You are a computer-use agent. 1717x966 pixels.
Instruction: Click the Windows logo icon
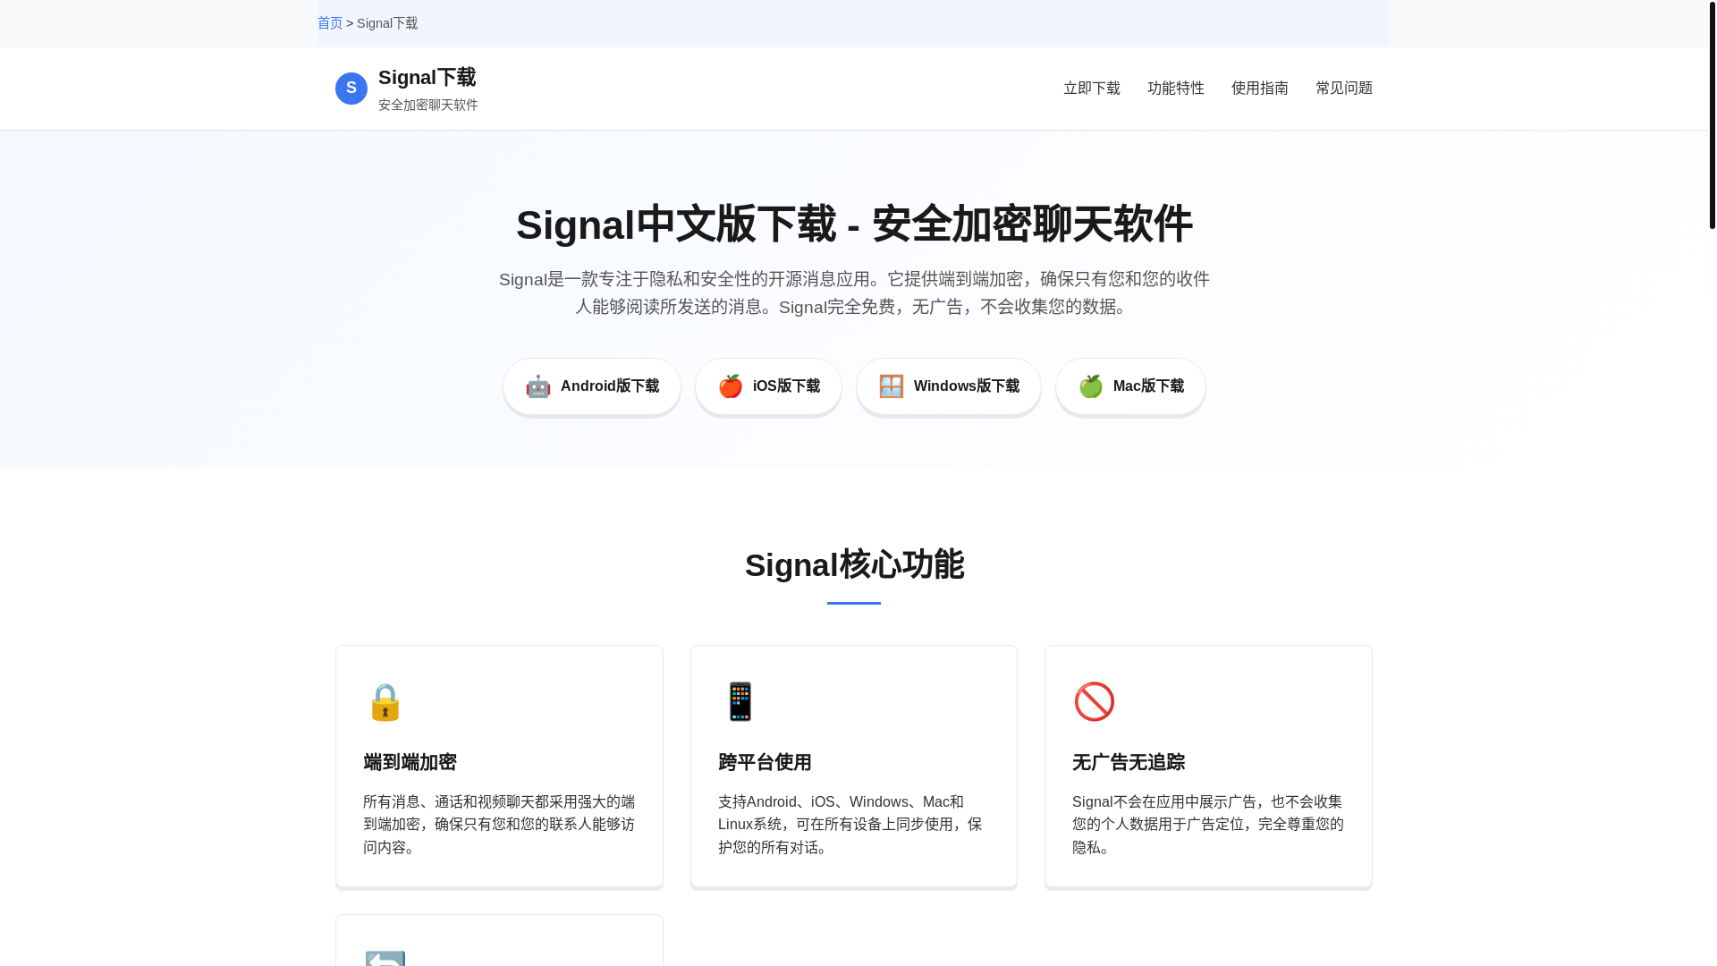(892, 386)
